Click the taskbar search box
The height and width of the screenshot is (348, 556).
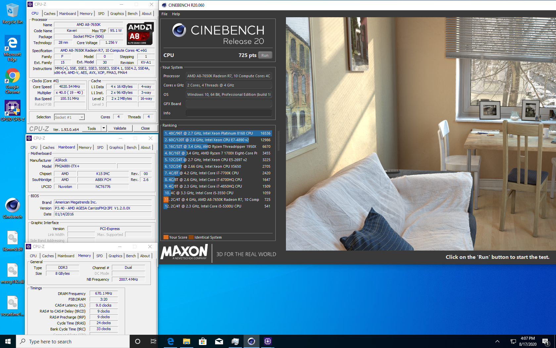click(x=73, y=341)
